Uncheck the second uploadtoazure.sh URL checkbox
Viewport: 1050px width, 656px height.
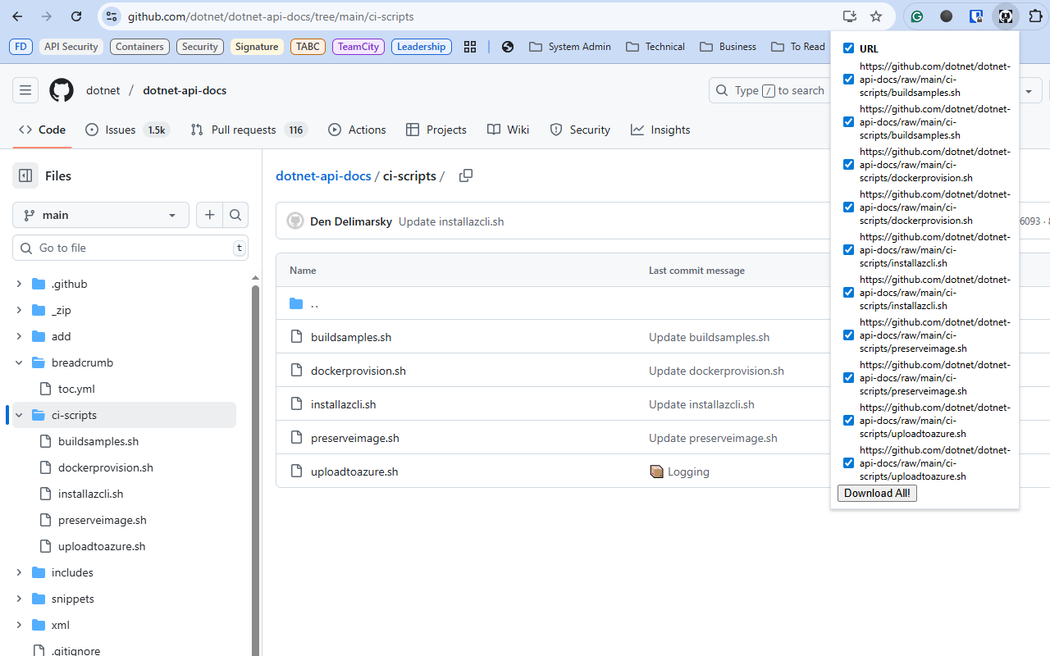click(848, 463)
